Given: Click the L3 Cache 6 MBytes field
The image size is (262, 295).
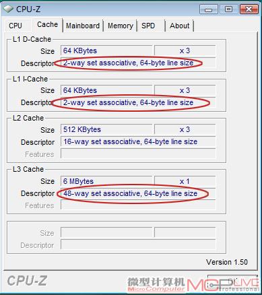Looking at the screenshot, I should click(x=106, y=181).
